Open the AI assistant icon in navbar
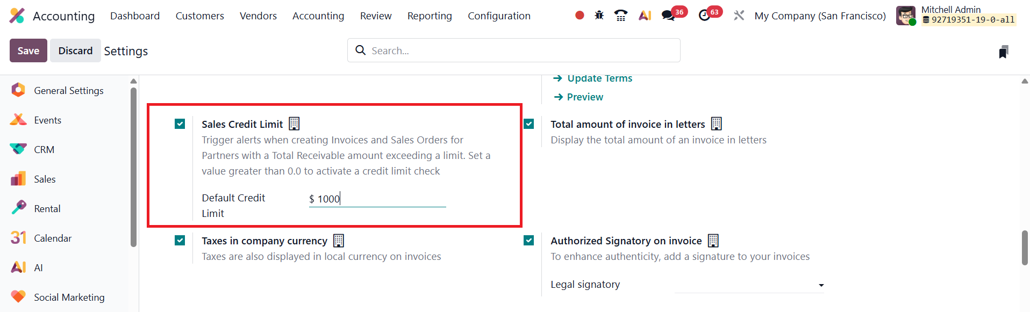Image resolution: width=1030 pixels, height=312 pixels. click(645, 16)
